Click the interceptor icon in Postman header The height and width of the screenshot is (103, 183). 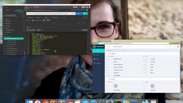click(x=76, y=7)
